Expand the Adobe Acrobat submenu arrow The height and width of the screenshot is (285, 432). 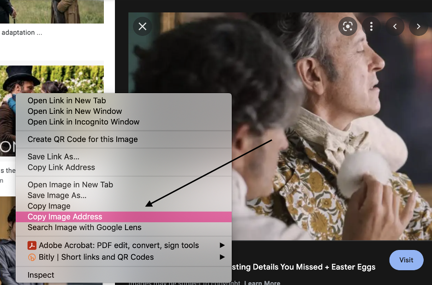pos(222,245)
